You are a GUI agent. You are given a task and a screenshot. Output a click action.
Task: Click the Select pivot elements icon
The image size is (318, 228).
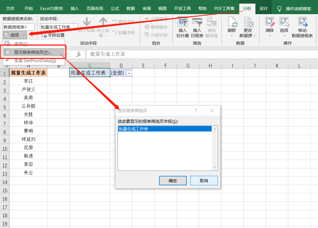284,22
